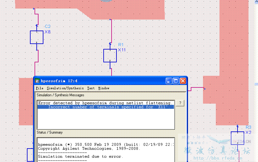Screen dimensions: 258x162
Task: Minimize the hpeesofsim window
Action: (169, 81)
